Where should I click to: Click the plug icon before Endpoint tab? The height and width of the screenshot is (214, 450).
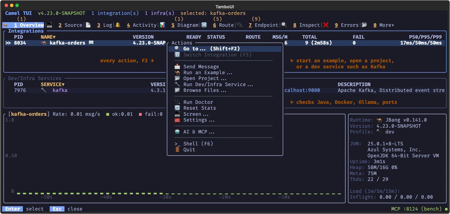(x=240, y=25)
